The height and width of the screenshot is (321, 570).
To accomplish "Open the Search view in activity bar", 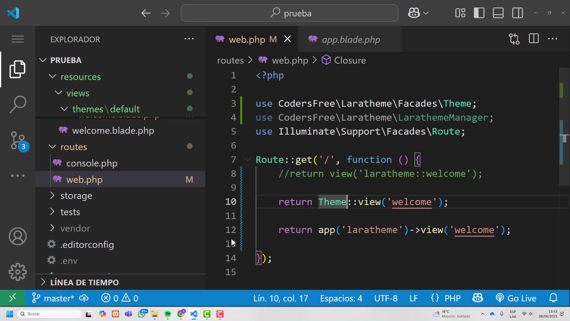I will coord(18,104).
